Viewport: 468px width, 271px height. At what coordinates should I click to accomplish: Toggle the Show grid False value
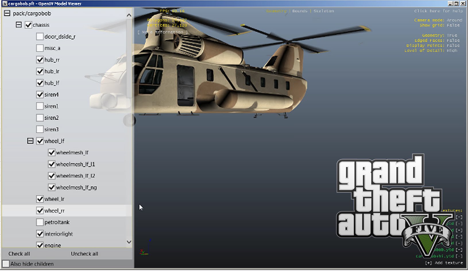453,25
